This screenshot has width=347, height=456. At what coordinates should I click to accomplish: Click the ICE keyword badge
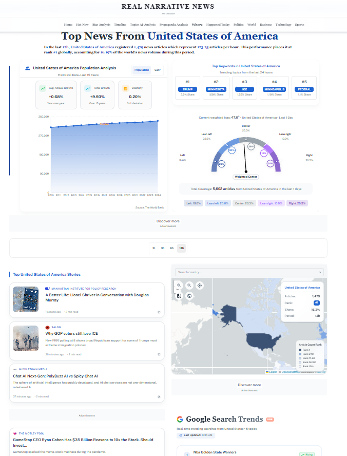tap(244, 89)
